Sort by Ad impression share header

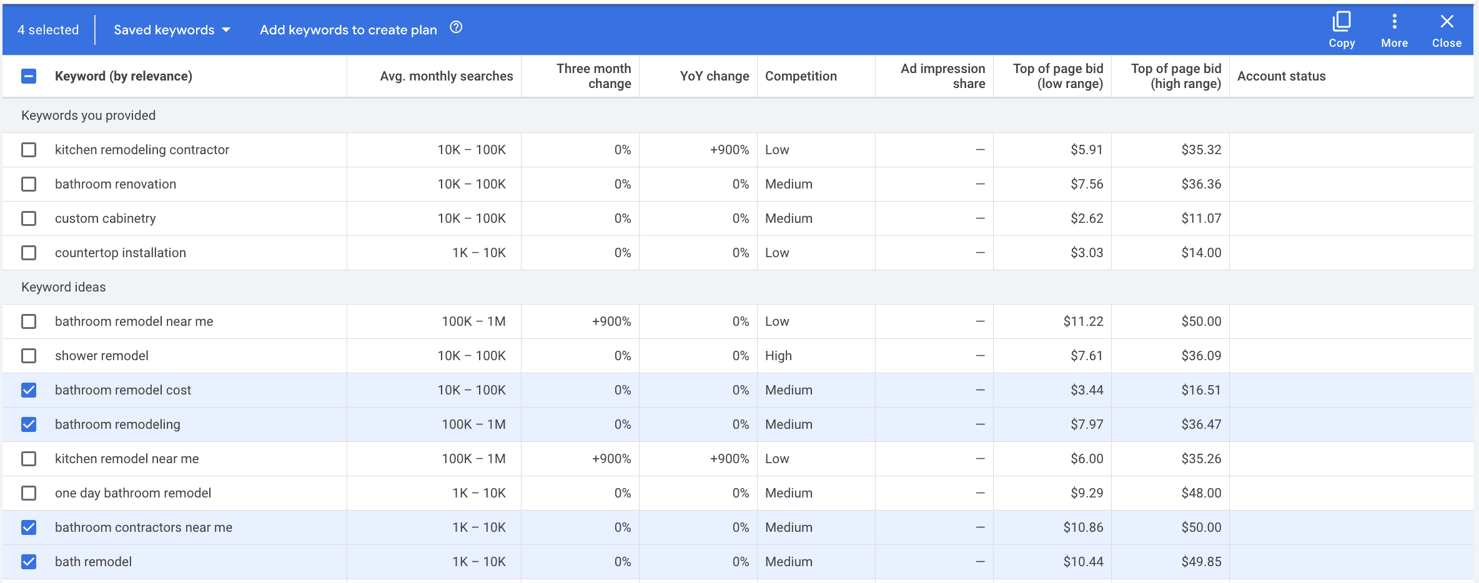[942, 76]
